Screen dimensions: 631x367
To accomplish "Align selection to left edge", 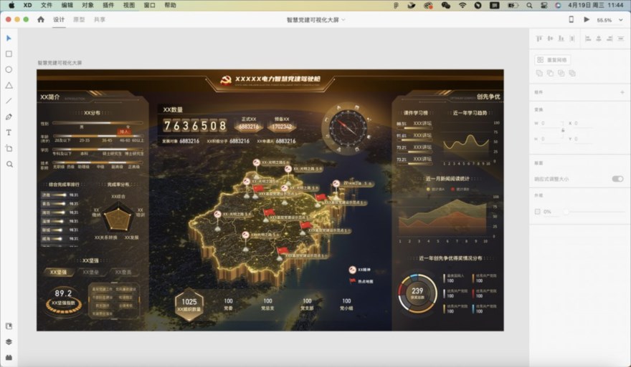I will coord(588,39).
